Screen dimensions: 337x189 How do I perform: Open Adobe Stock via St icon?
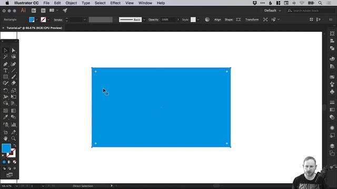click(43, 10)
